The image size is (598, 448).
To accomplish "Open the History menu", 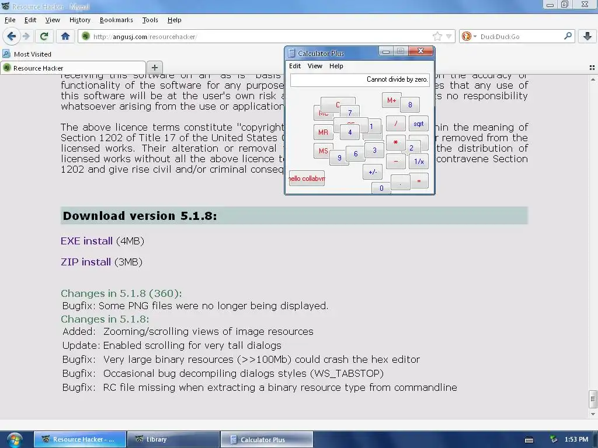I will click(x=79, y=20).
